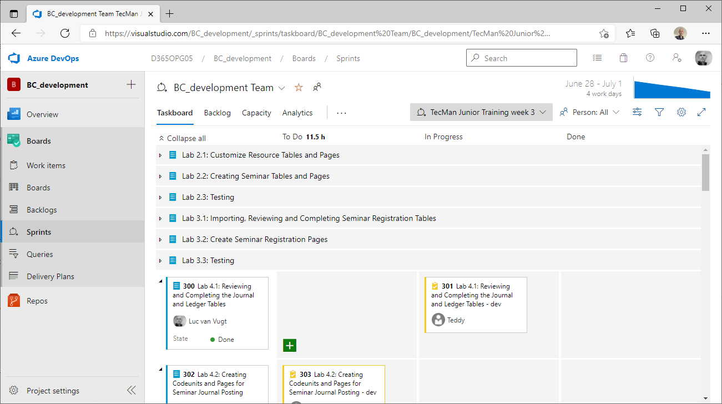This screenshot has height=404, width=722.
Task: Expand Lab 2.1 Customize Resource Tables row
Action: 160,155
